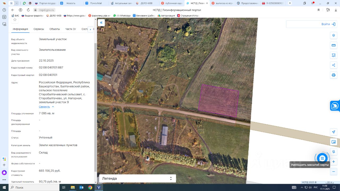Switch input language РУС in tray
The height and width of the screenshot is (191, 340).
click(x=316, y=188)
